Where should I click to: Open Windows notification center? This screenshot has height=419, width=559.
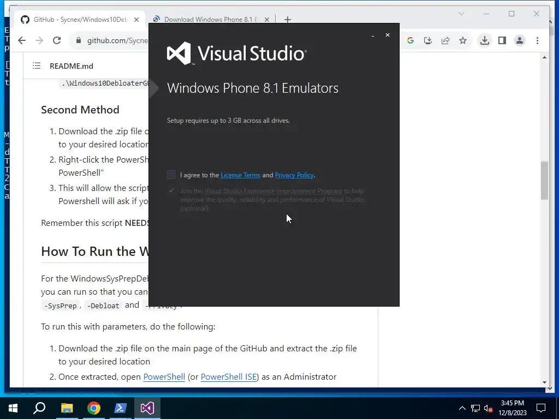point(541,408)
